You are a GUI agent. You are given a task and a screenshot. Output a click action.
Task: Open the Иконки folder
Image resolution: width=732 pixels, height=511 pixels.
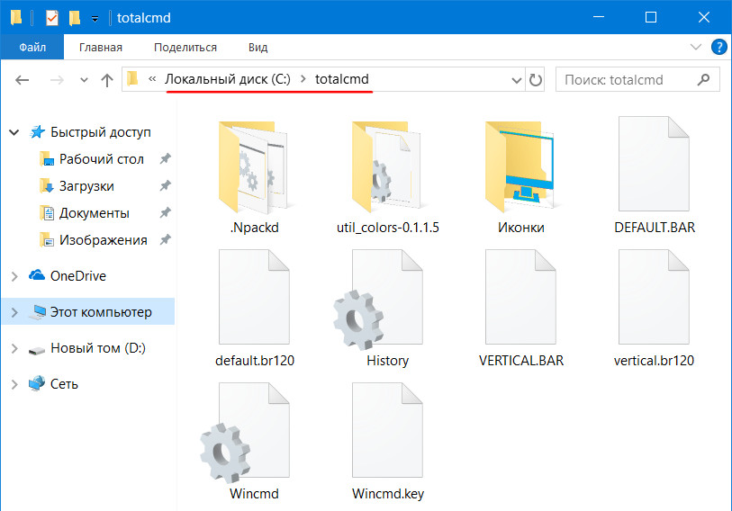point(520,167)
